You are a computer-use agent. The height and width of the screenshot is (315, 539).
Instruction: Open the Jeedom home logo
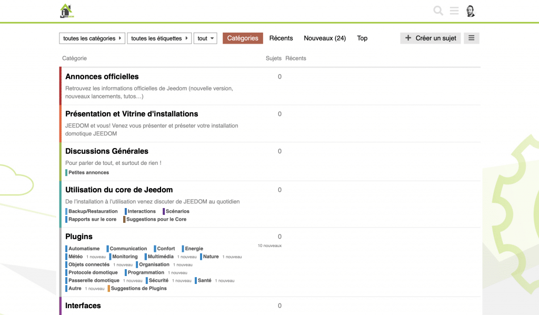click(67, 11)
